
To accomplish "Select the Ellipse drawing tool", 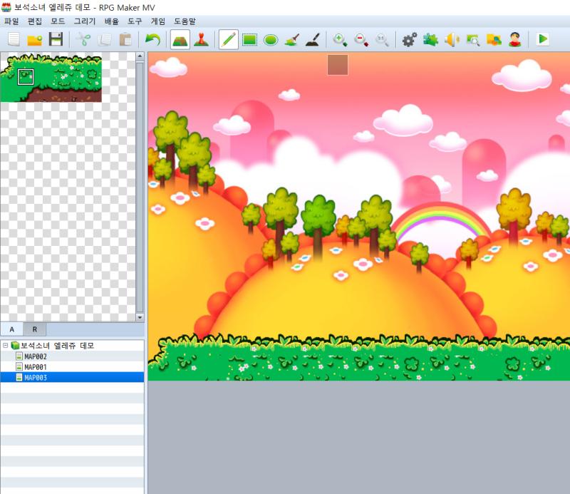I will point(271,39).
